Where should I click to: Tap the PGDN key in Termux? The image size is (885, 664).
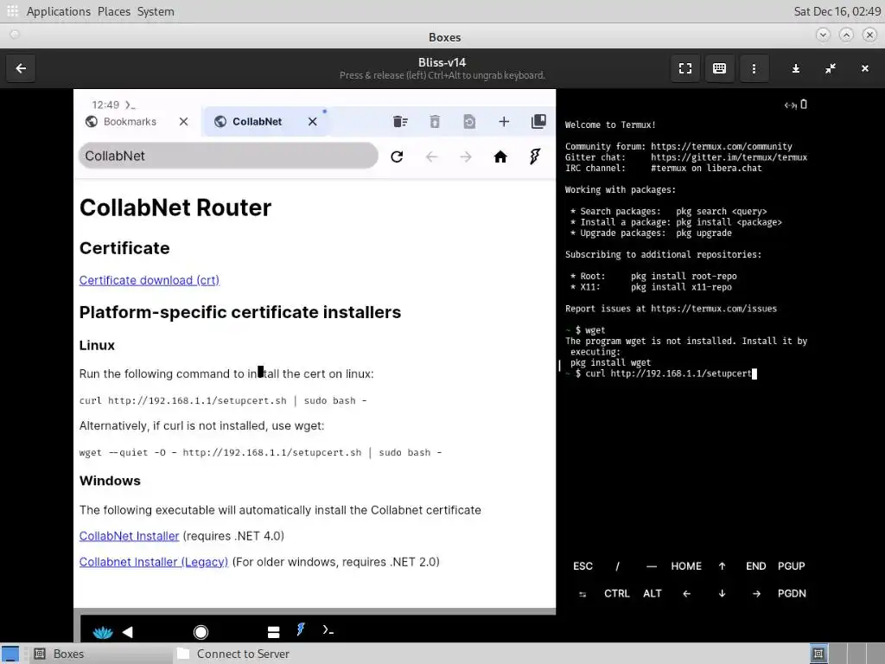click(x=792, y=594)
